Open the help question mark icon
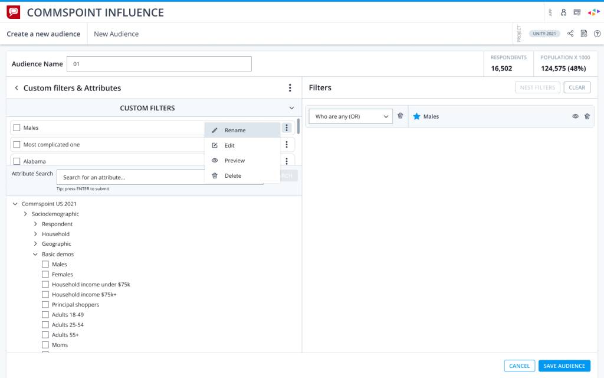Screen dimensions: 604x378 [597, 34]
